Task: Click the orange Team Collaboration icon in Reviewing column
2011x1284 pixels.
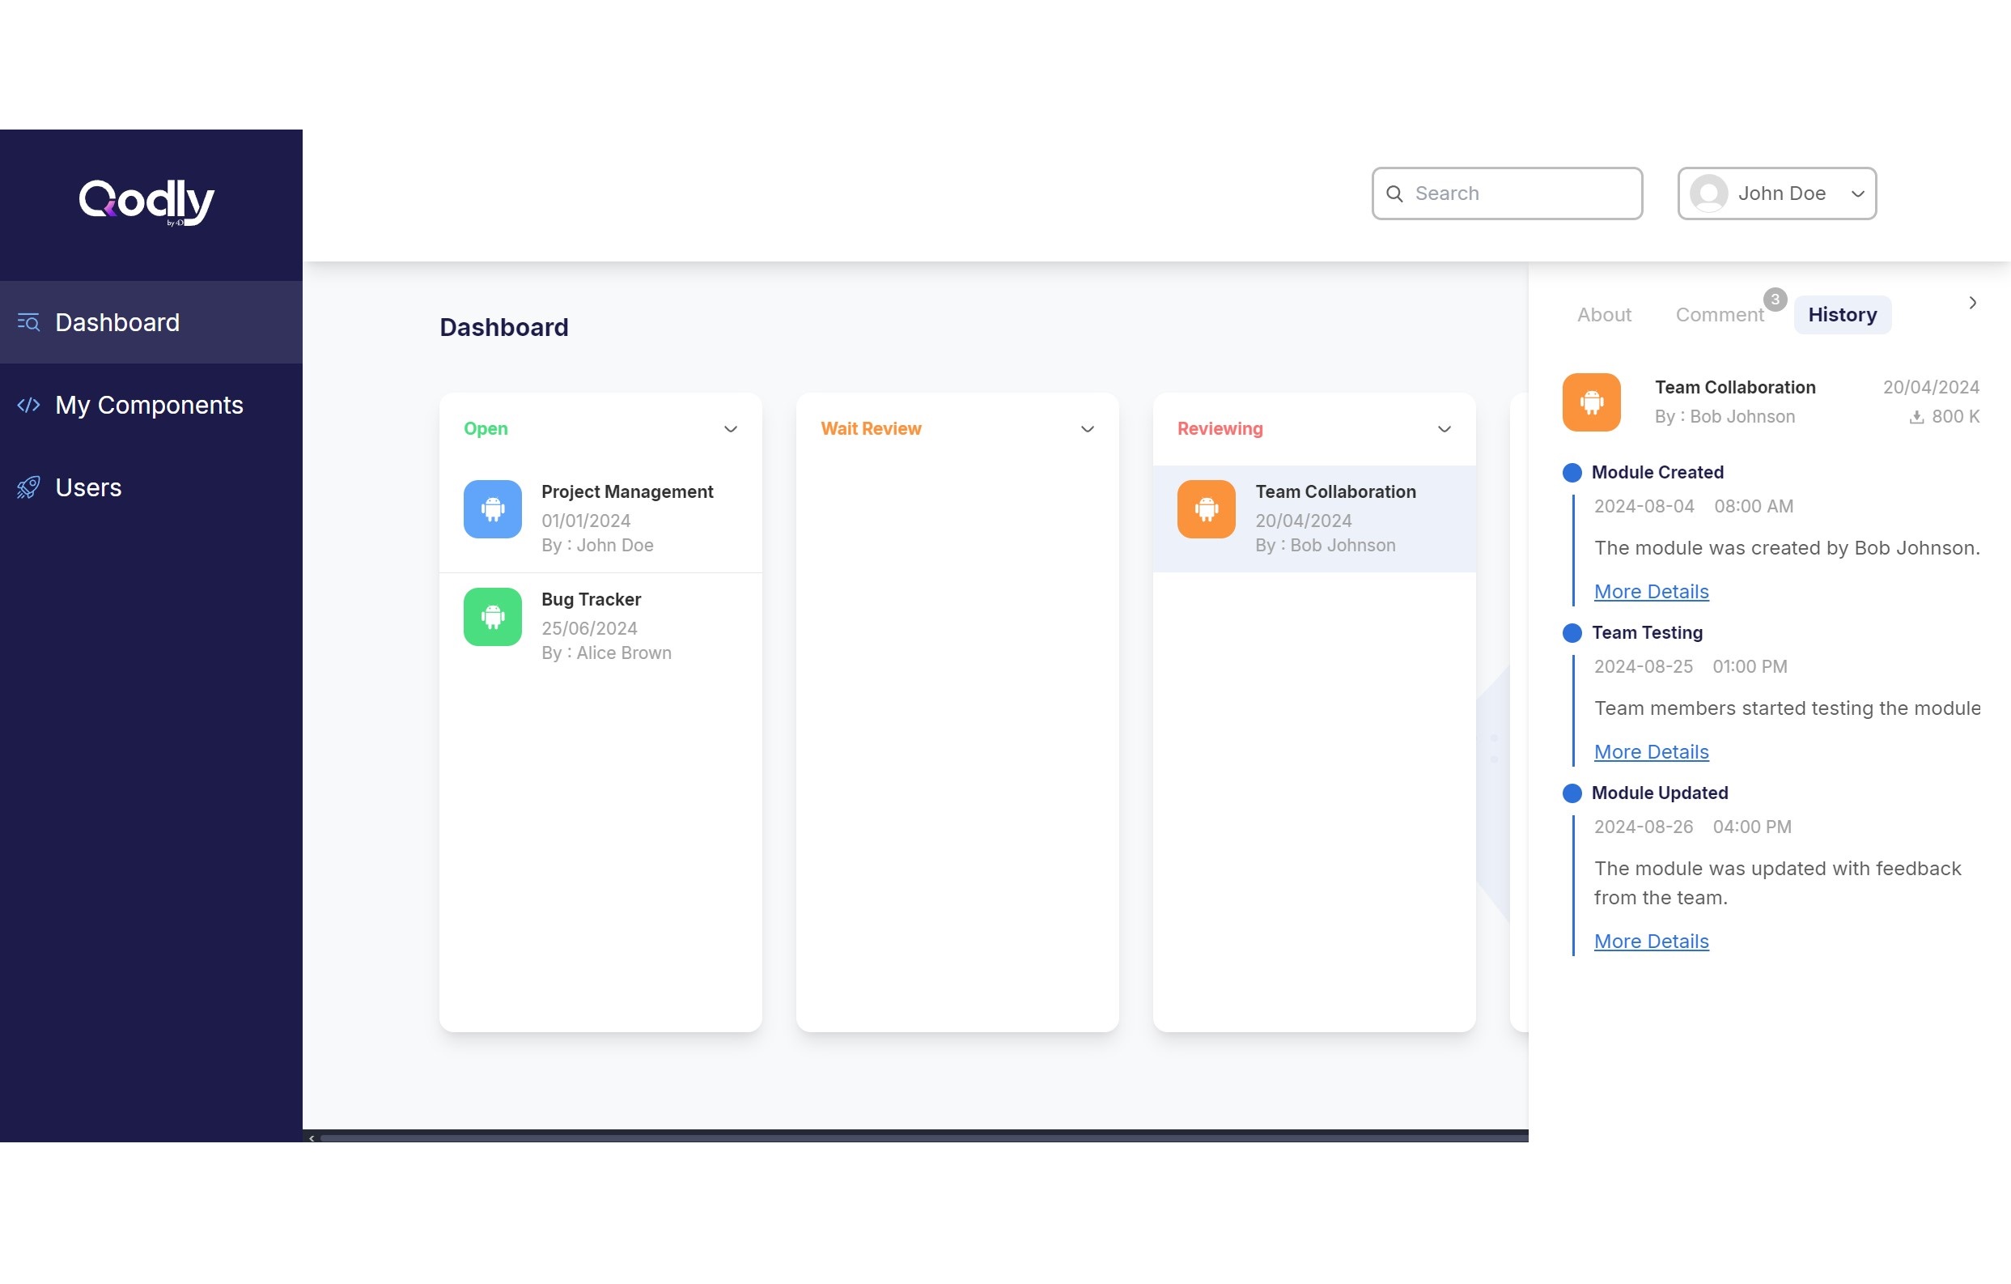Action: (1206, 508)
